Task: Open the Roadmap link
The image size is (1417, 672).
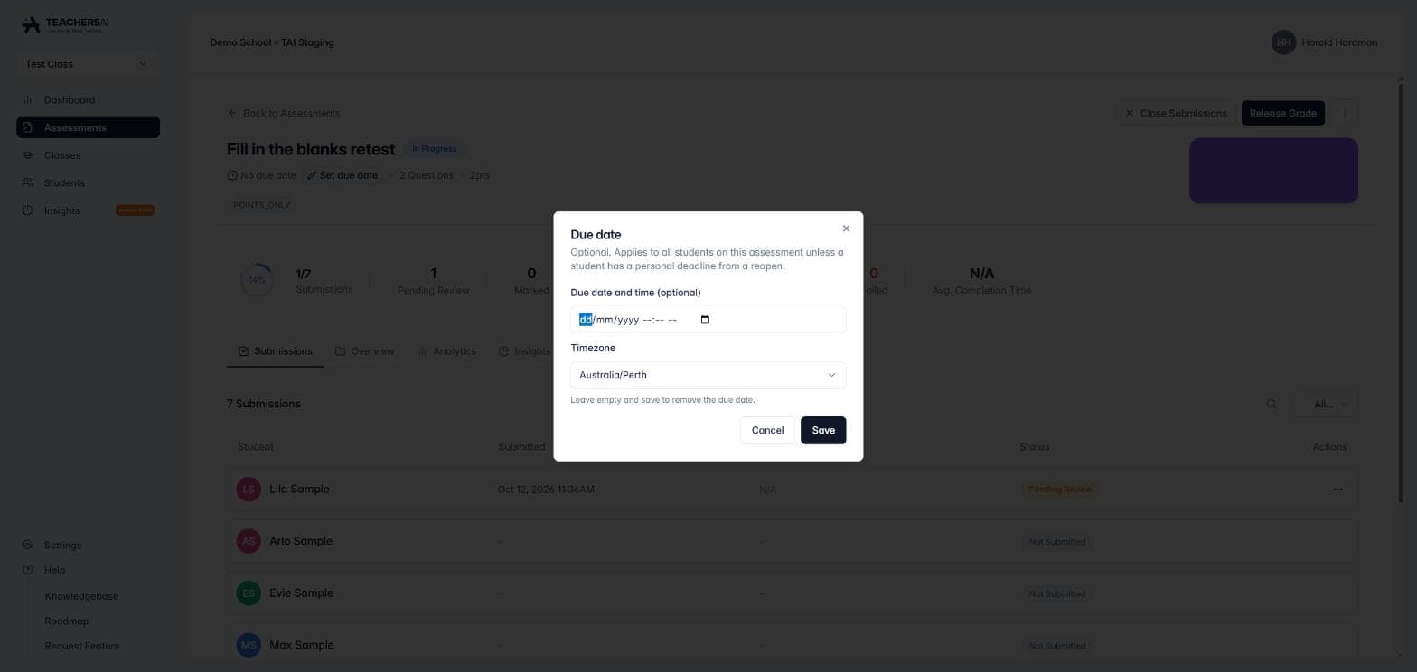Action: coord(66,621)
